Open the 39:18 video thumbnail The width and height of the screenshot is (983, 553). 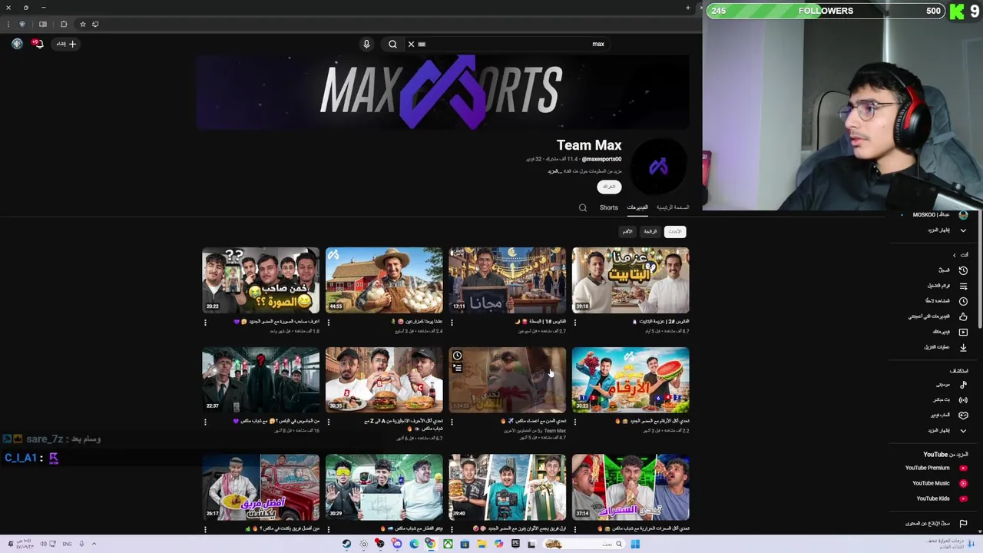click(631, 280)
